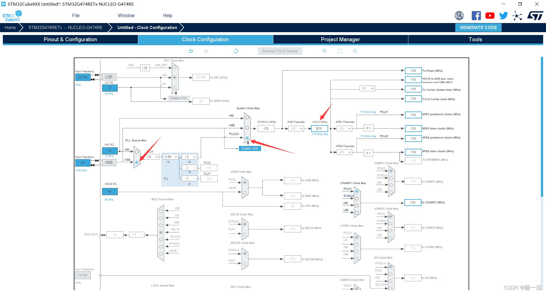Viewport: 546px width, 293px height.
Task: Click the GENERATE CODE button
Action: [478, 28]
